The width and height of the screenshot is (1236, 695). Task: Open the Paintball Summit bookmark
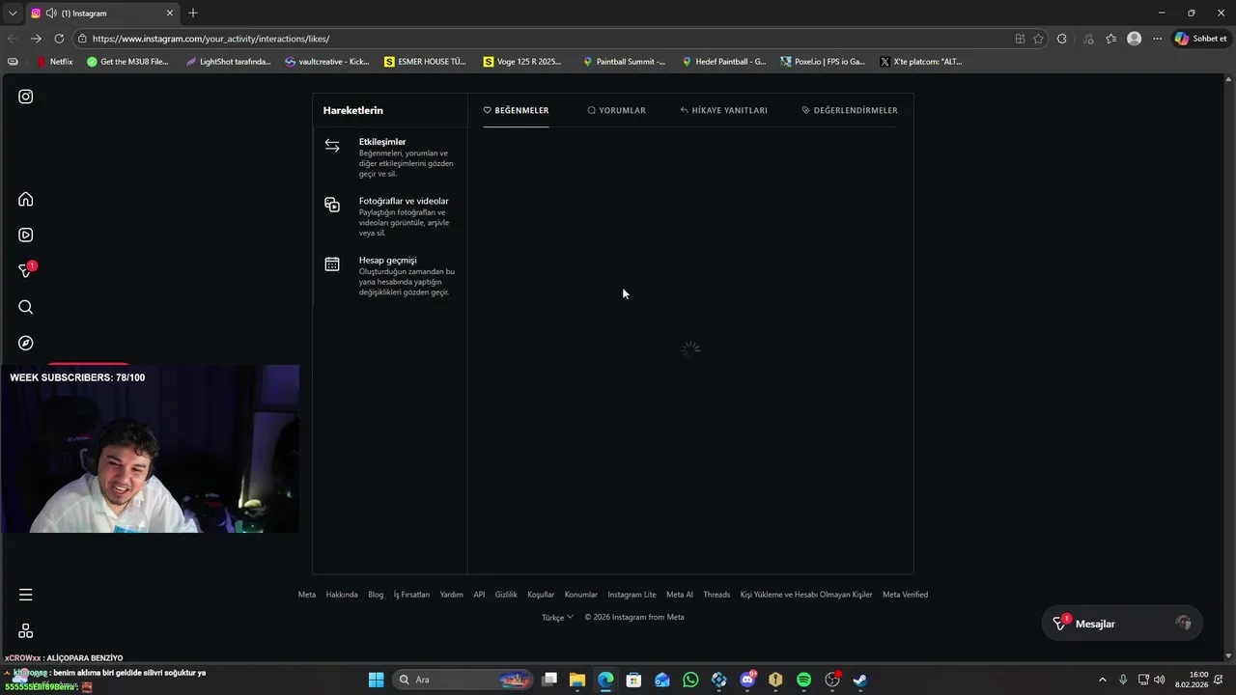tap(624, 62)
